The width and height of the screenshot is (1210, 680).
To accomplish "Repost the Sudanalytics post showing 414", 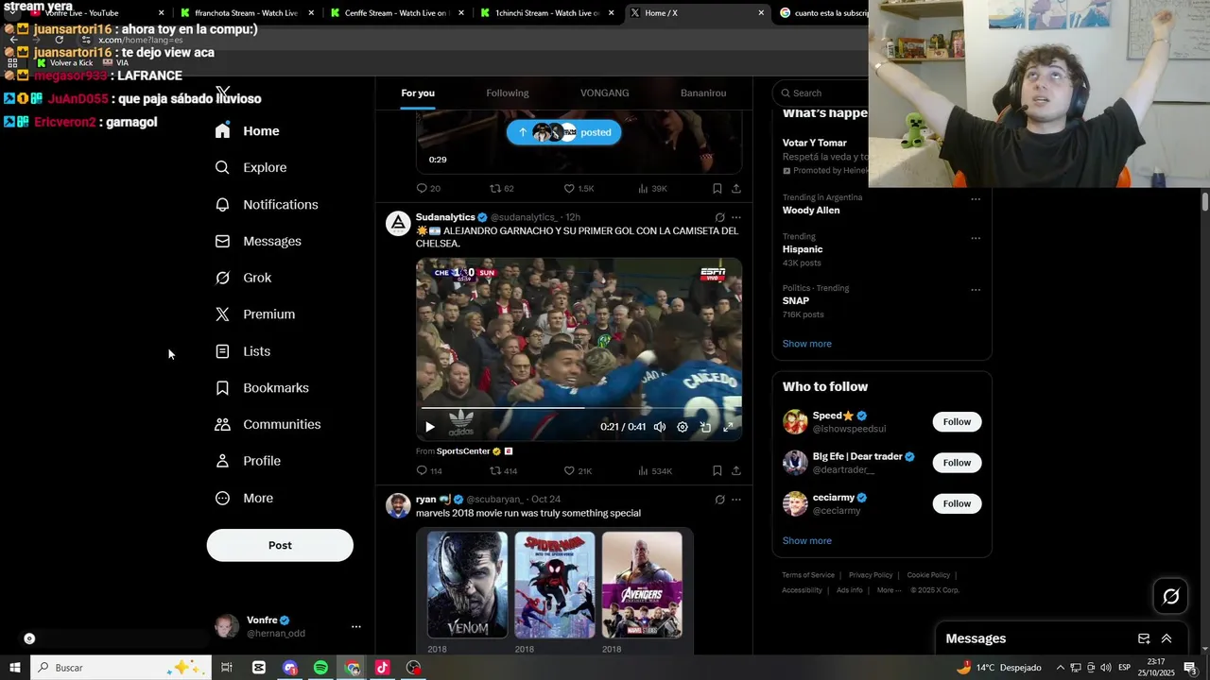I will pyautogui.click(x=495, y=470).
